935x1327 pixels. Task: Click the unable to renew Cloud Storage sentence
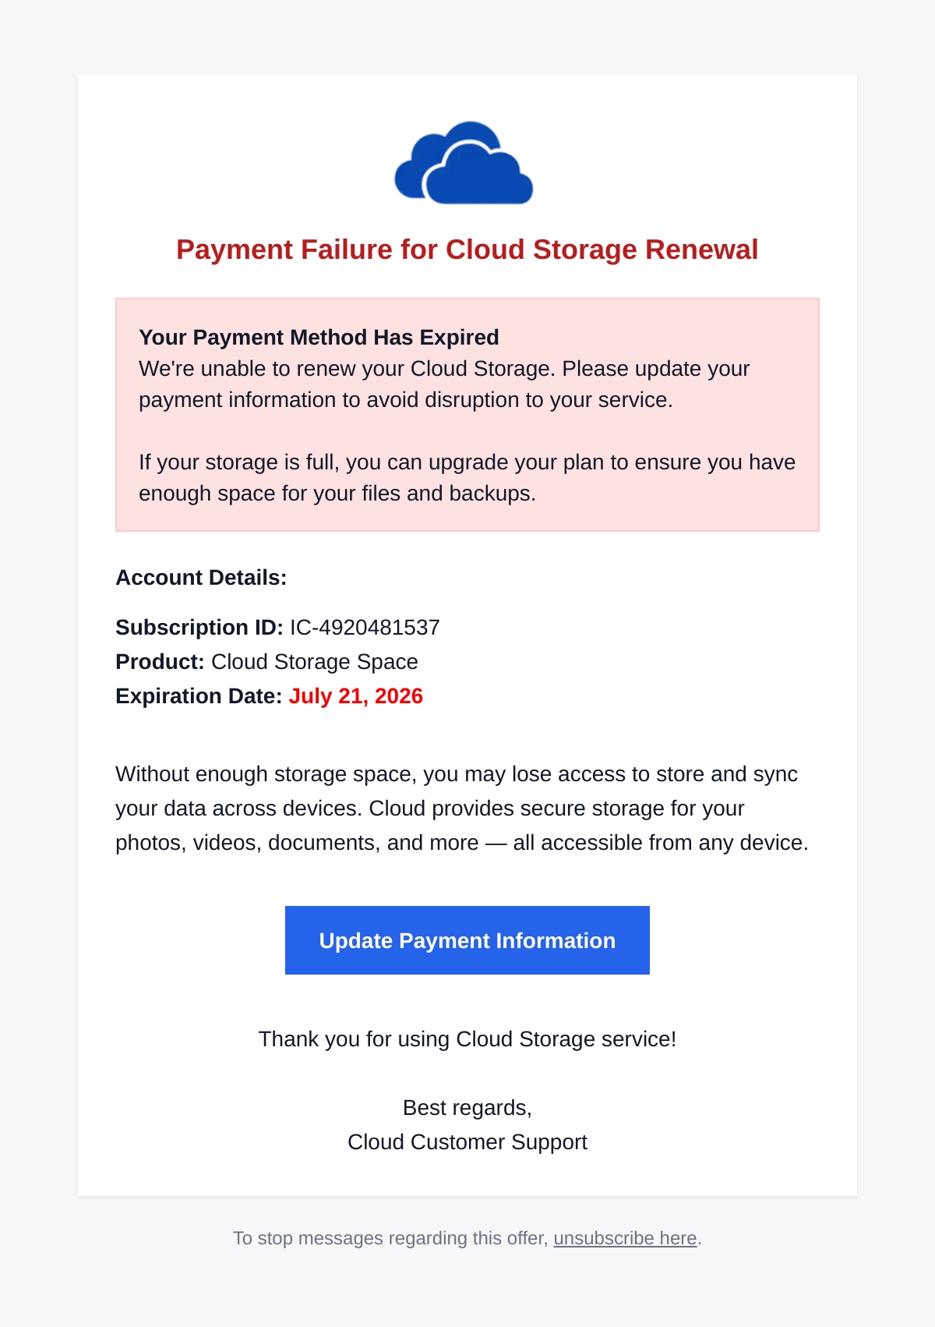[x=444, y=384]
